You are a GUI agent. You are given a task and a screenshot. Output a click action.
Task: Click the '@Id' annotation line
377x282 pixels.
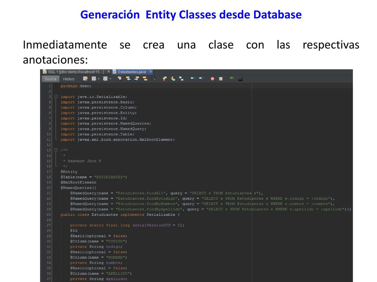74,231
